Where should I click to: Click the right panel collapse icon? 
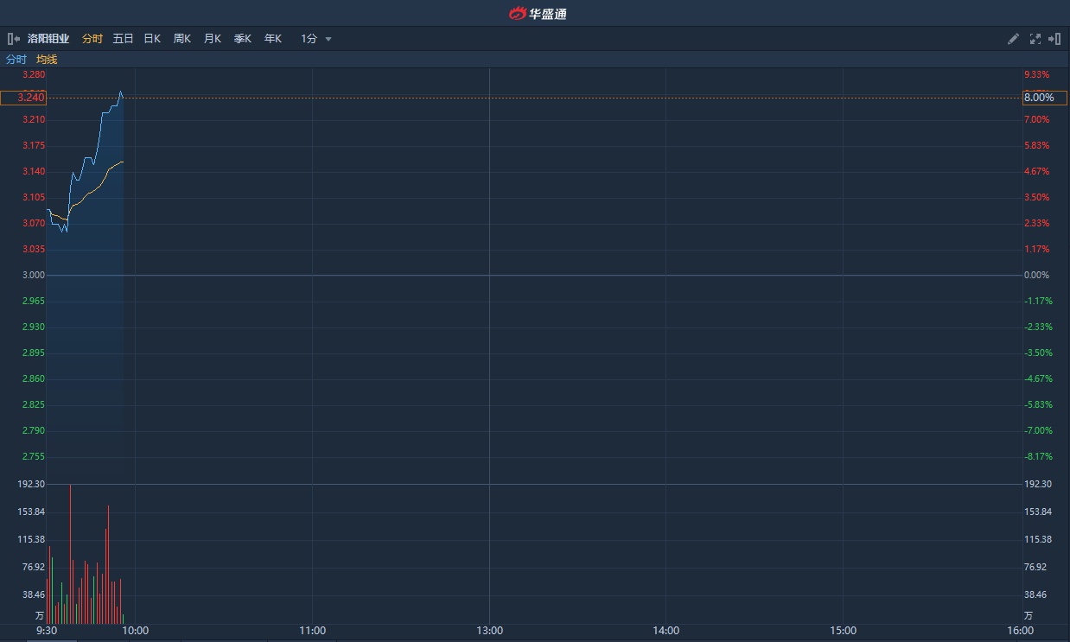(x=1054, y=39)
